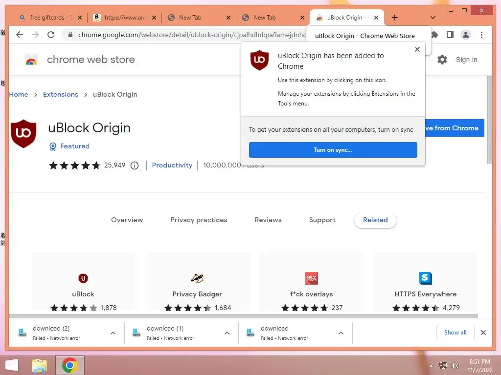
Task: Click the address bar URL field
Action: pos(192,35)
